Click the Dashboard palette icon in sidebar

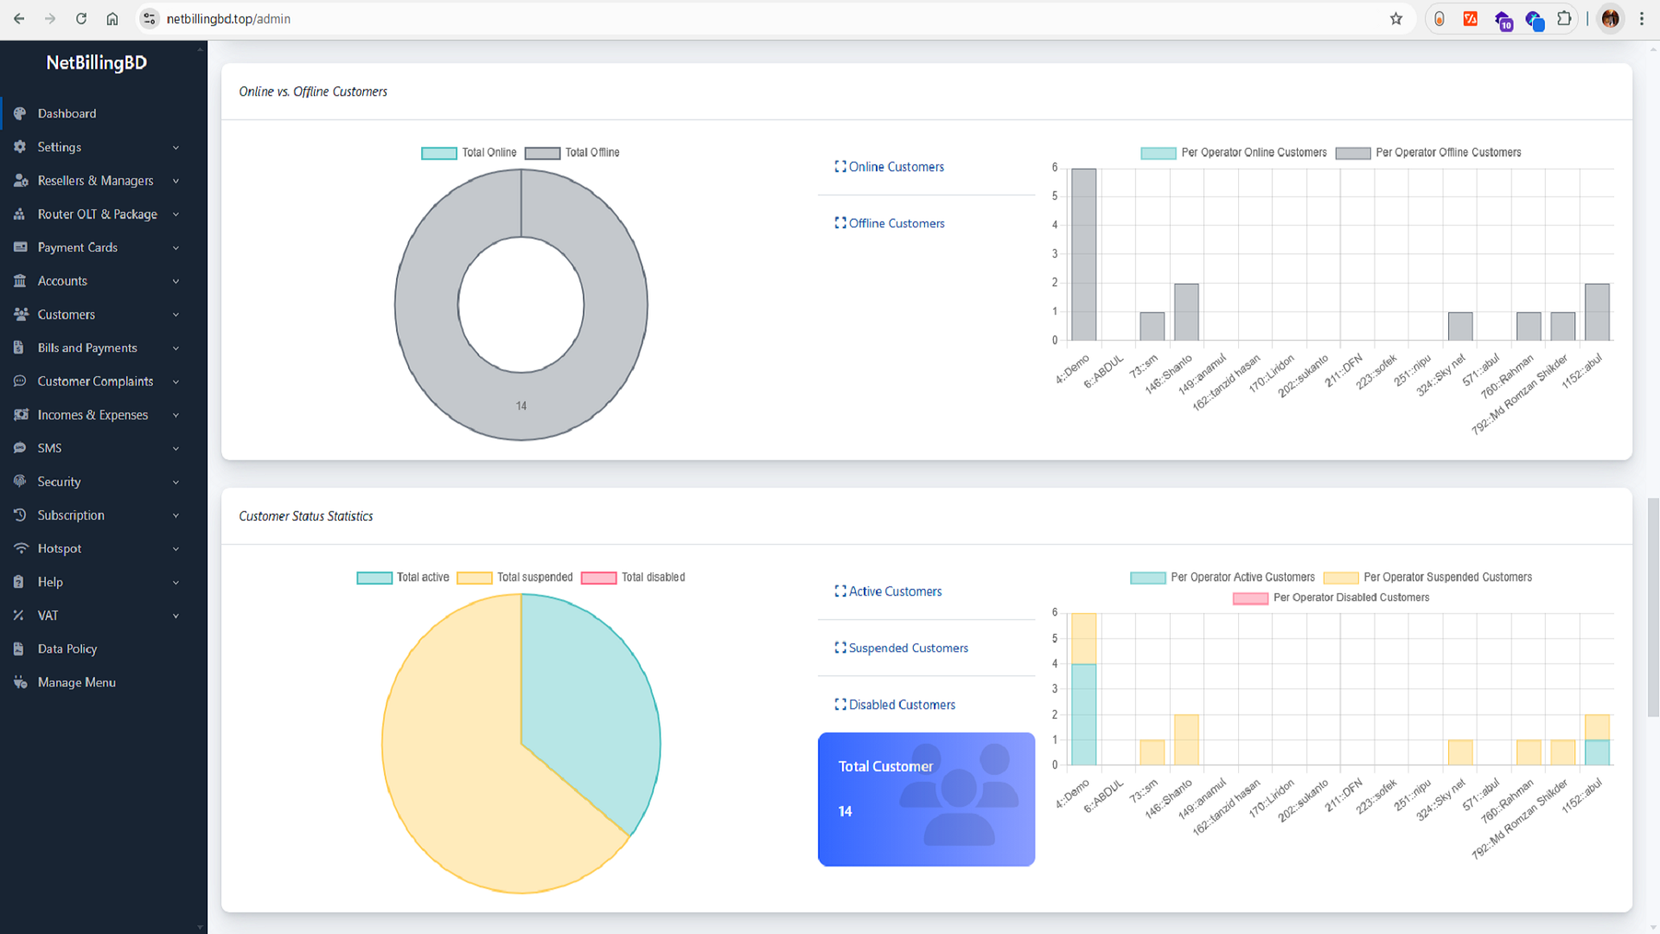pyautogui.click(x=20, y=113)
